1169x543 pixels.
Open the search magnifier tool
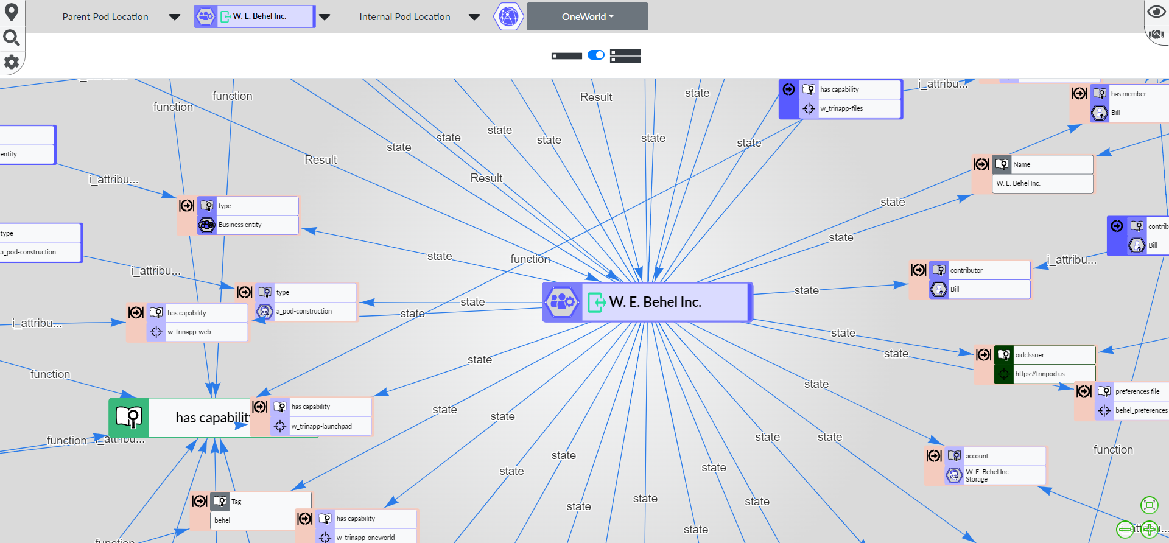click(11, 38)
